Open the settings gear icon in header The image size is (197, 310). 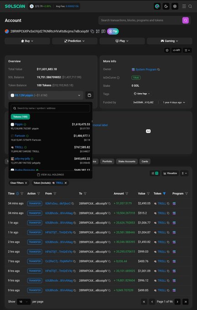pos(175,6)
